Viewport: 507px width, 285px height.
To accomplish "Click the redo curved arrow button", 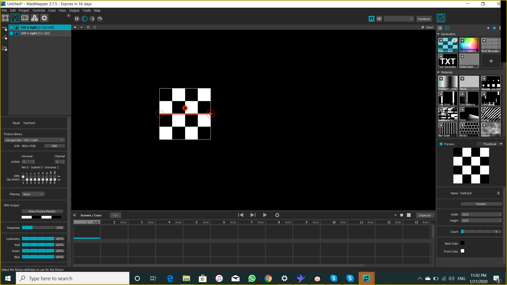I will coord(100,19).
